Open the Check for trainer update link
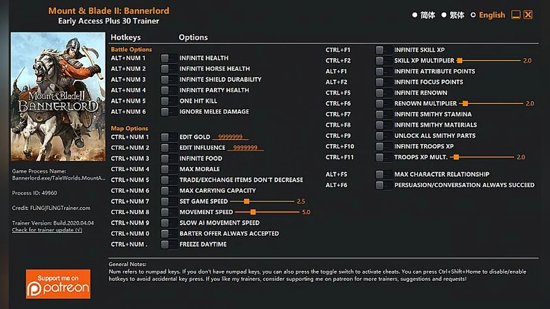550x309 pixels. coord(47,230)
